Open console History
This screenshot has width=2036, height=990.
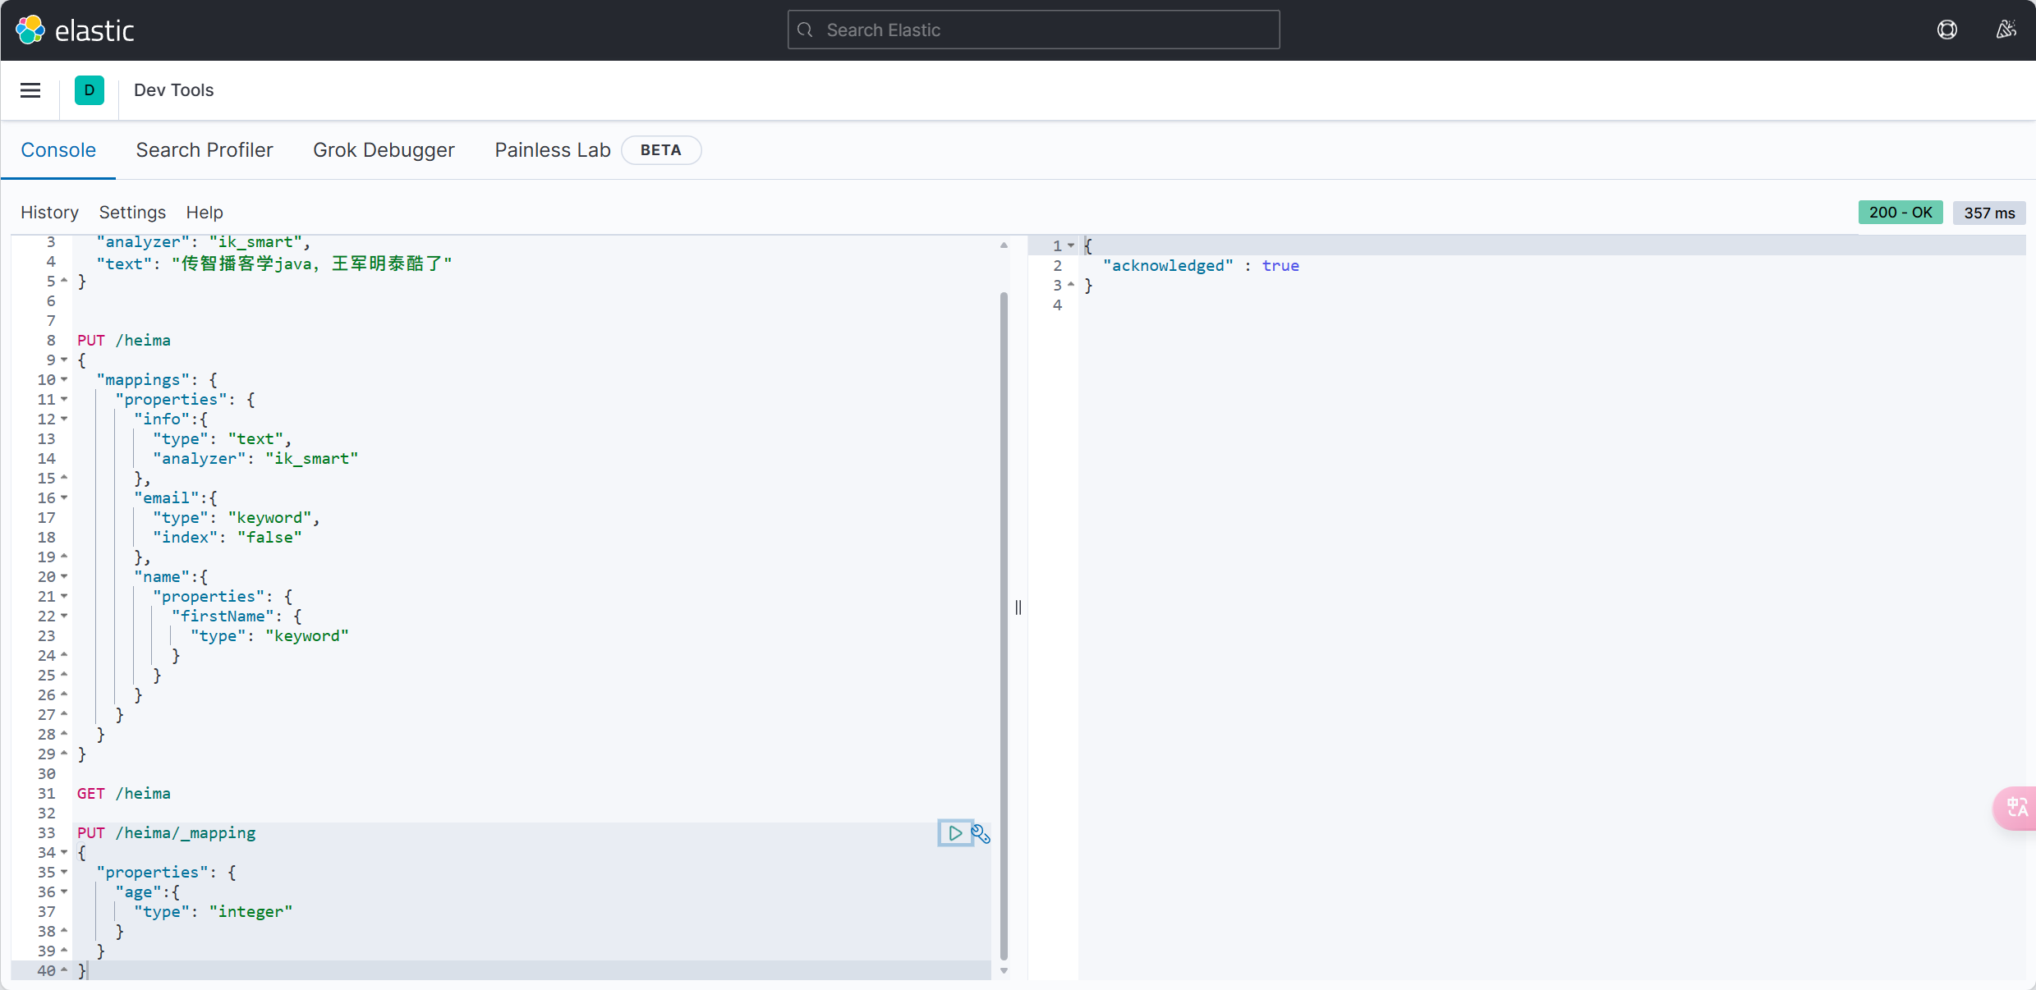(x=49, y=213)
